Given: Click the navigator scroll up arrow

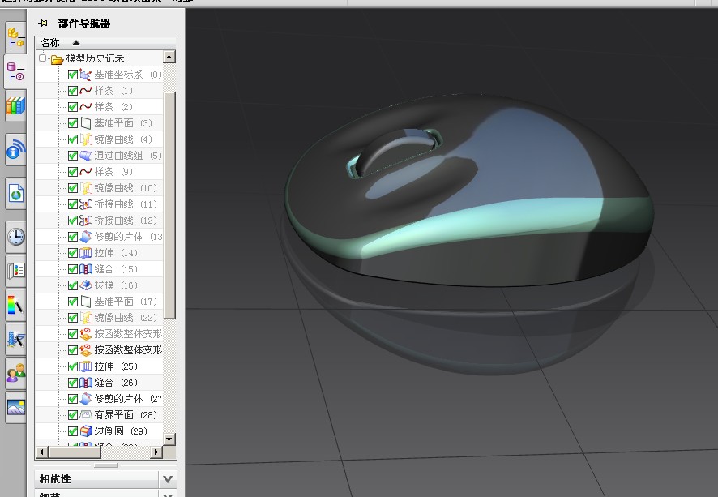Looking at the screenshot, I should pyautogui.click(x=169, y=58).
